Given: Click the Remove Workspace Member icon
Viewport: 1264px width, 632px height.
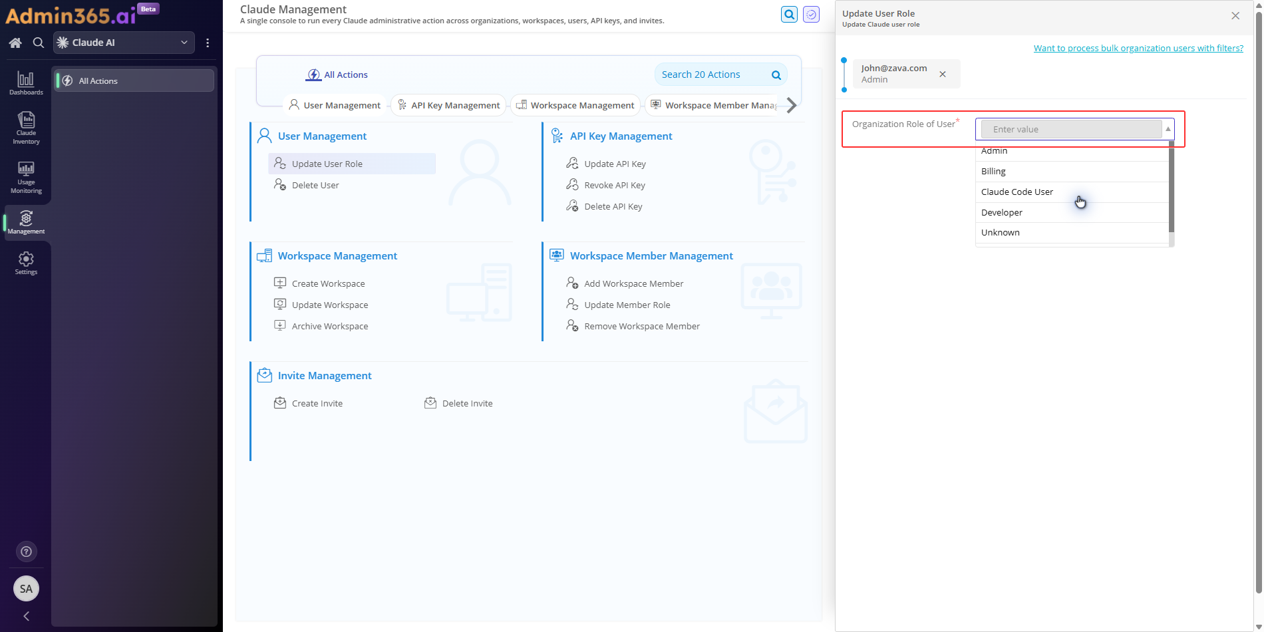Looking at the screenshot, I should click(x=572, y=325).
